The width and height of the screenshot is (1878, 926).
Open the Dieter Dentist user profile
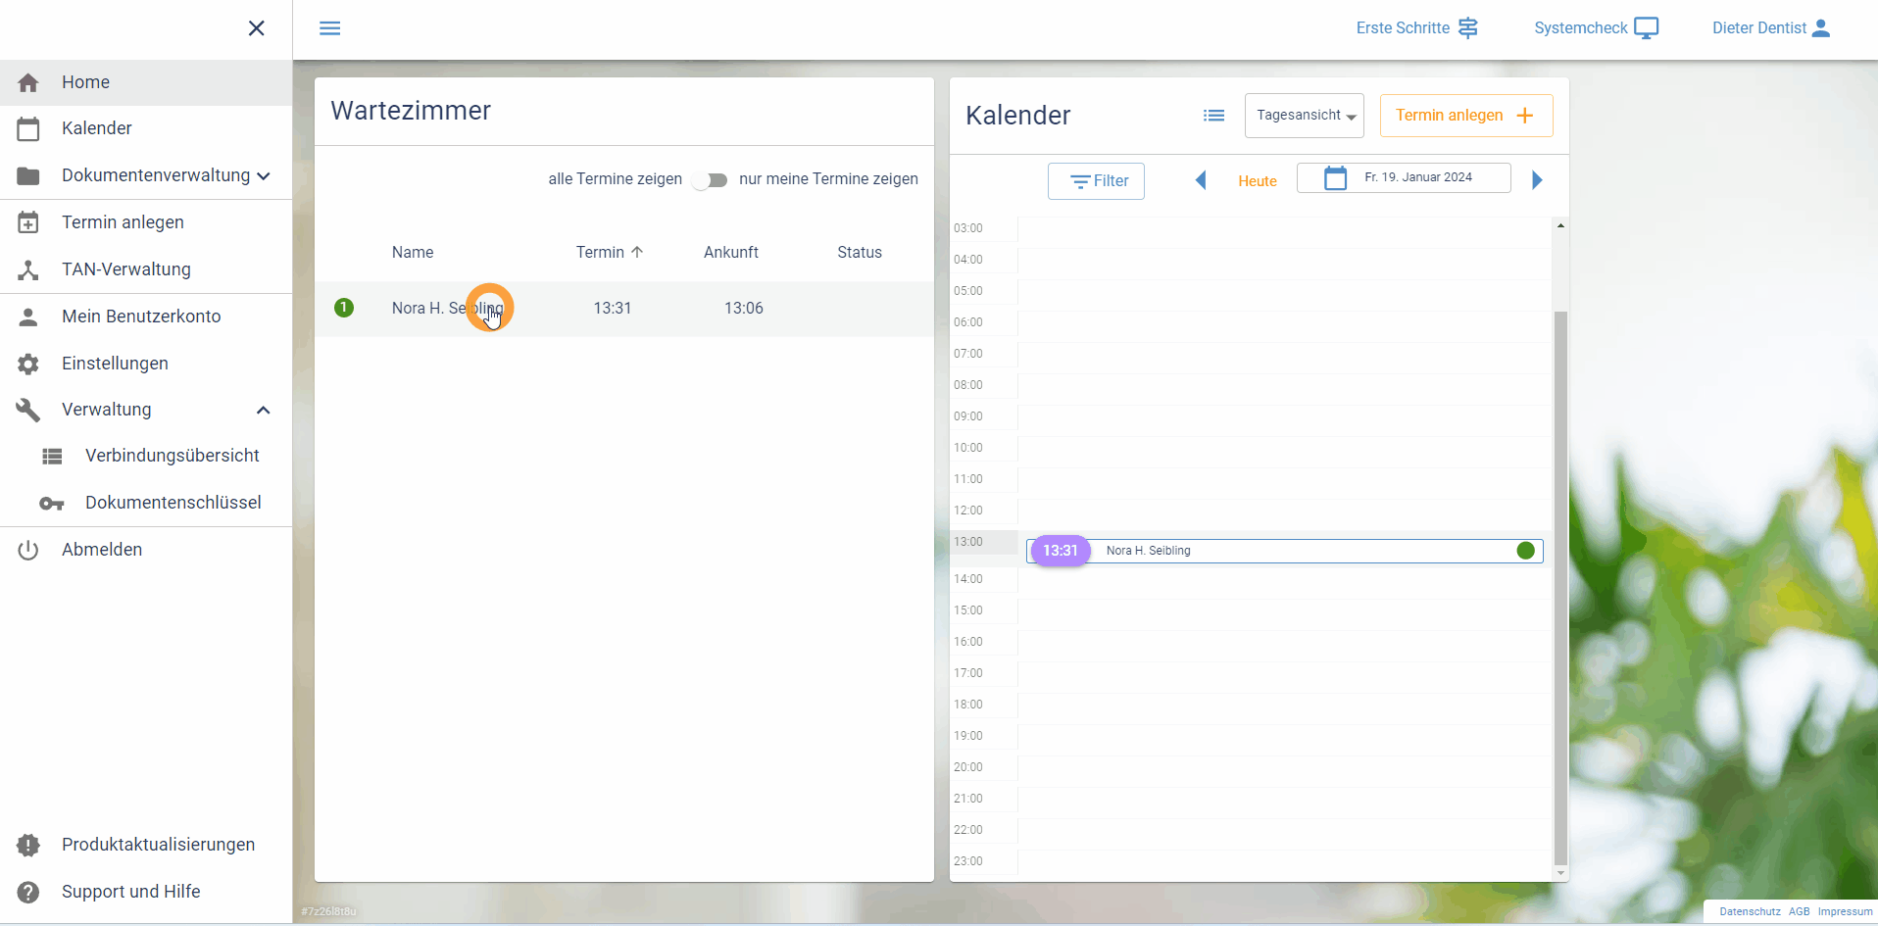click(x=1770, y=28)
